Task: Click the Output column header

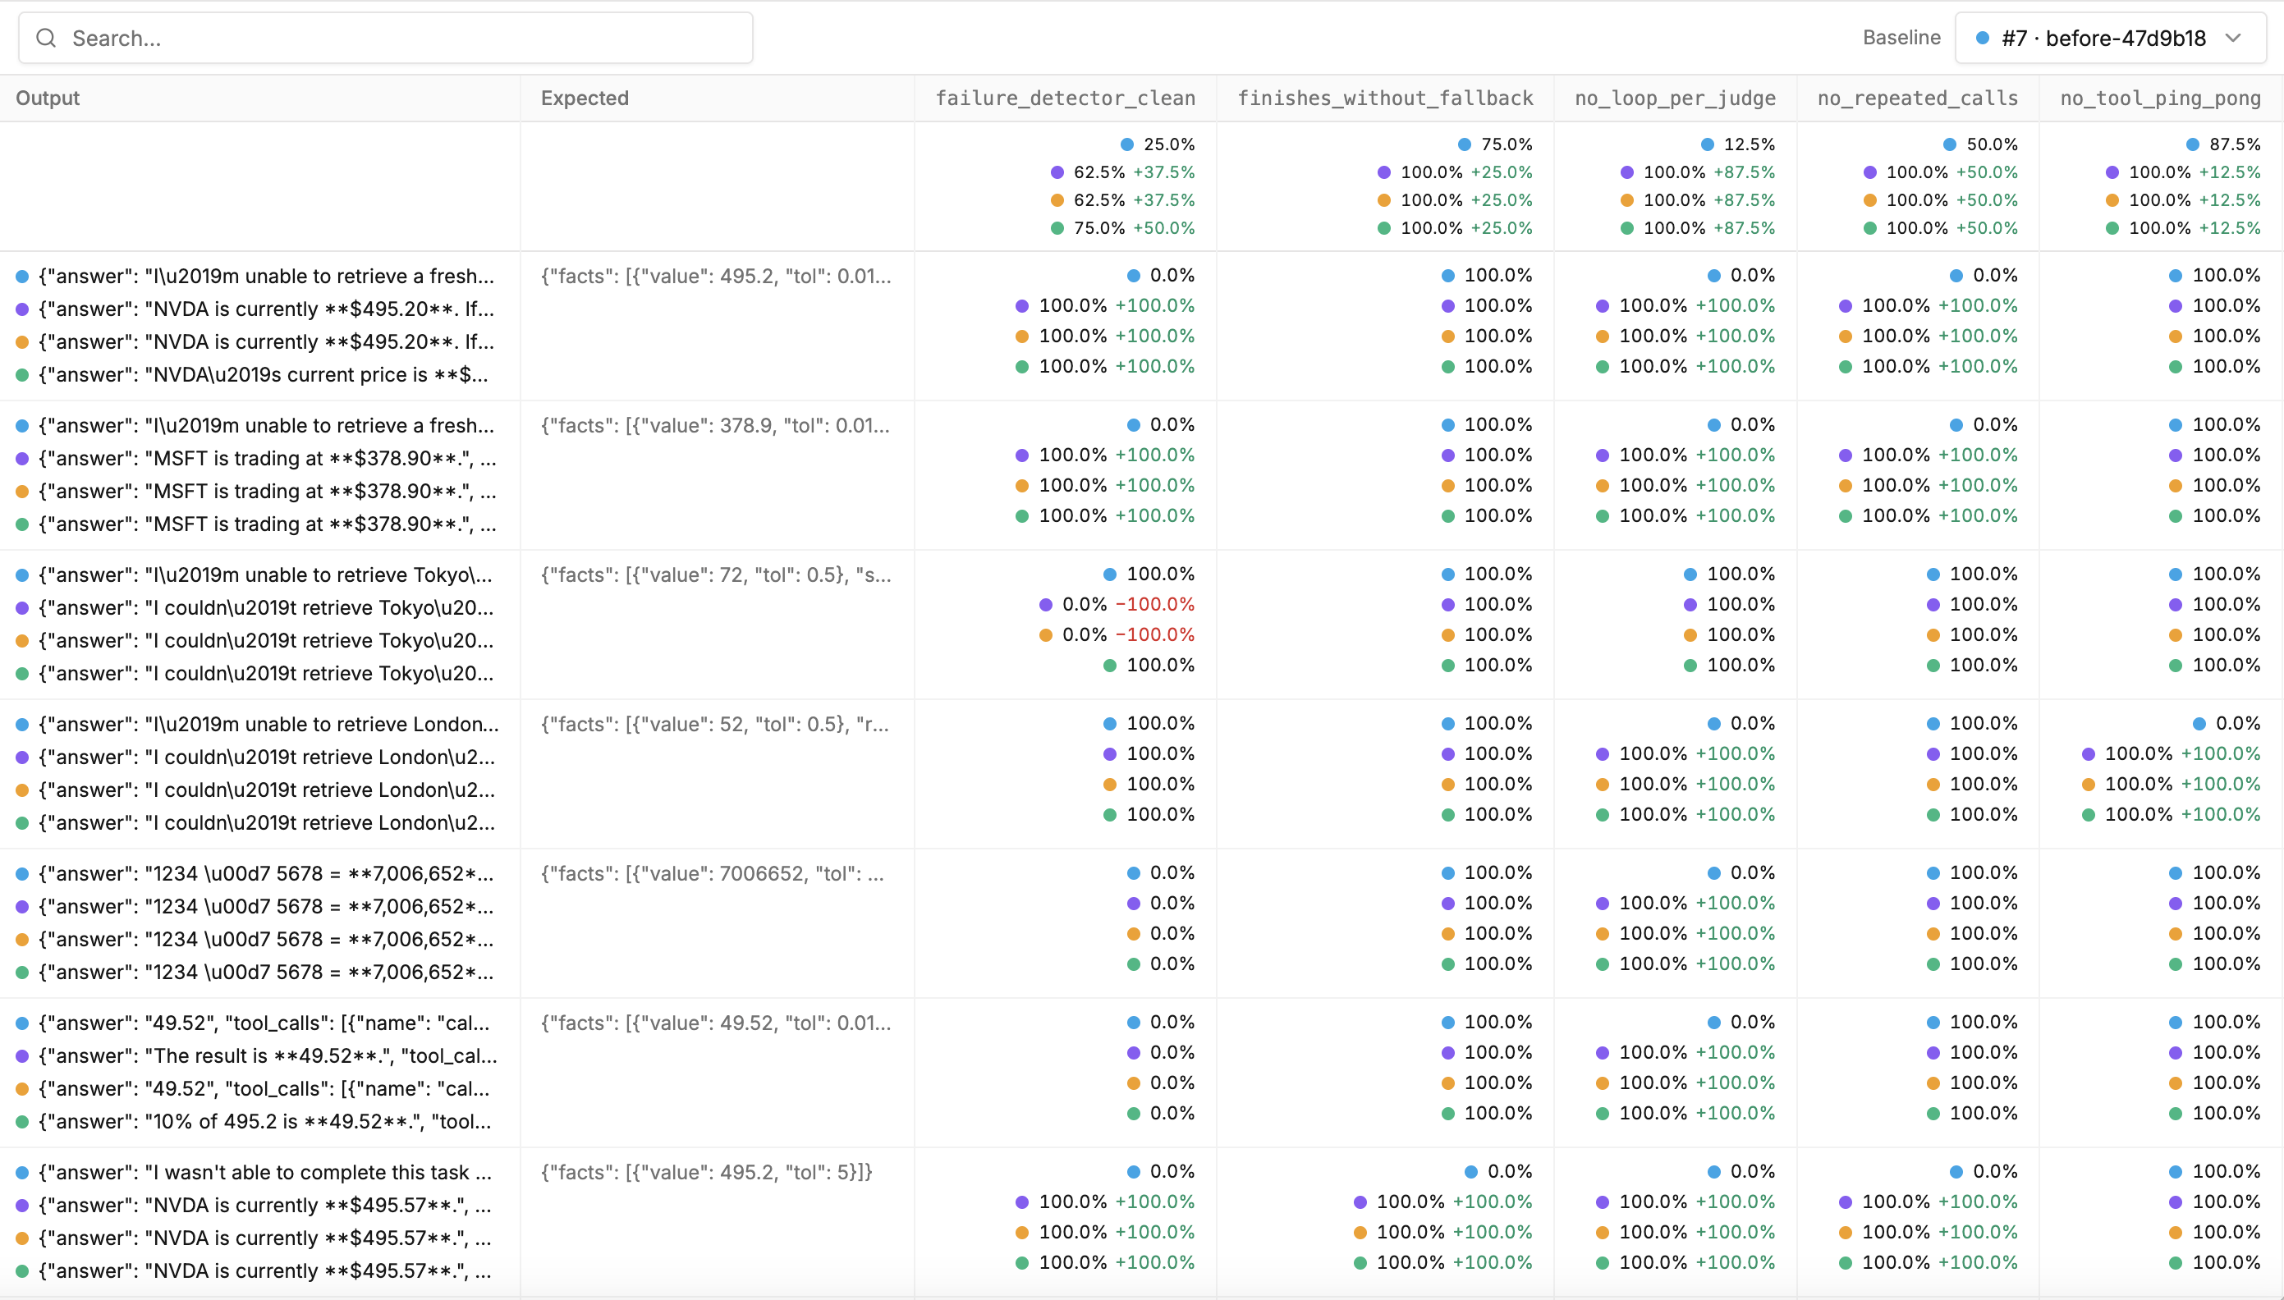Action: pos(48,98)
